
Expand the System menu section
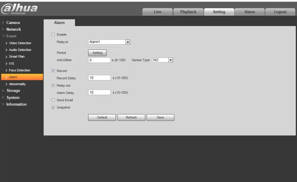coord(13,98)
